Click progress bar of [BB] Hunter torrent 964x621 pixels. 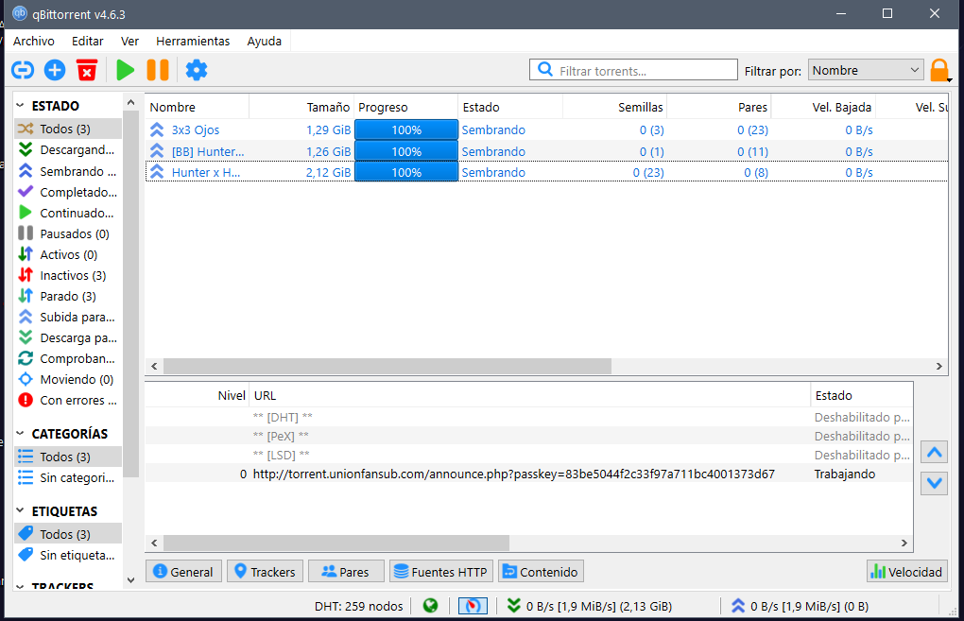coord(406,151)
